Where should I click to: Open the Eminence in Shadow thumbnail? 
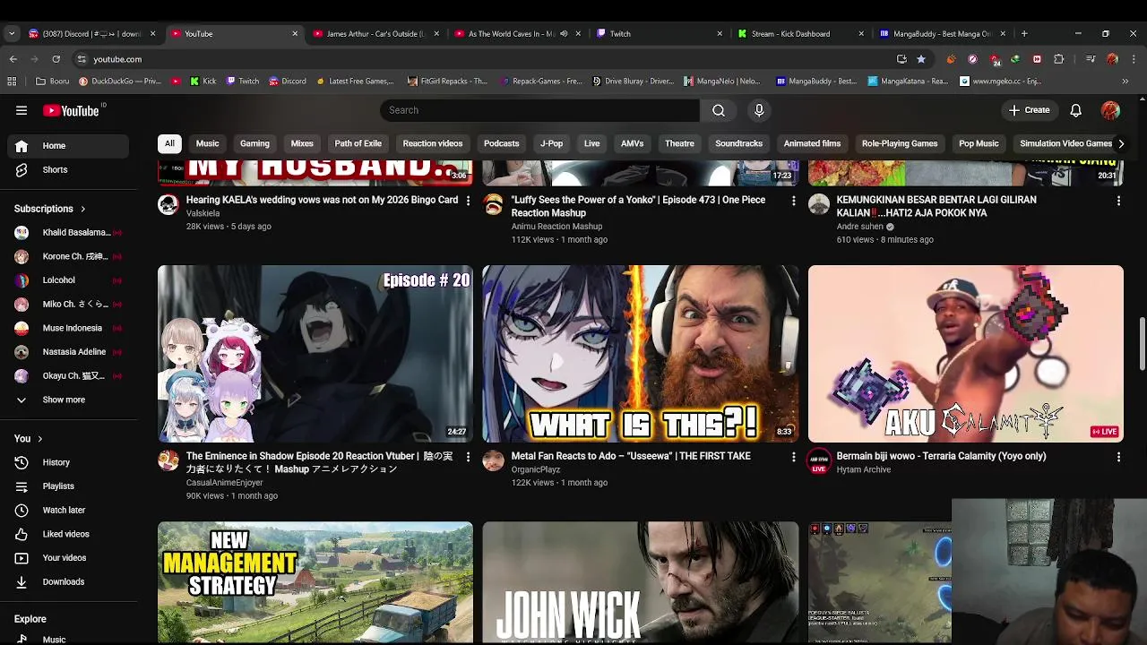[315, 354]
